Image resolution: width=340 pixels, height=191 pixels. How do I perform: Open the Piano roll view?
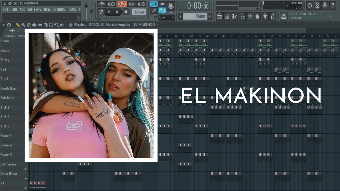(234, 16)
